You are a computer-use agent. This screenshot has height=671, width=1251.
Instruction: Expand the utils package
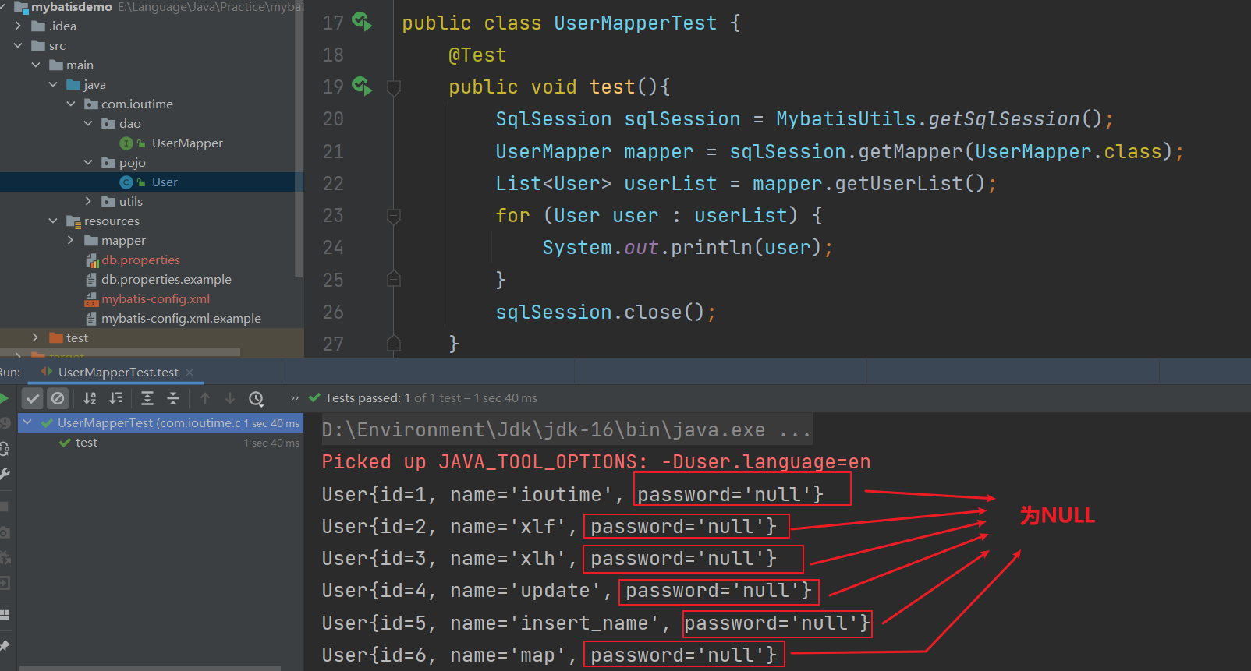pyautogui.click(x=88, y=202)
